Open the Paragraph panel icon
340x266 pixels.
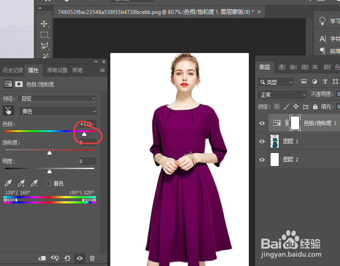pyautogui.click(x=323, y=51)
